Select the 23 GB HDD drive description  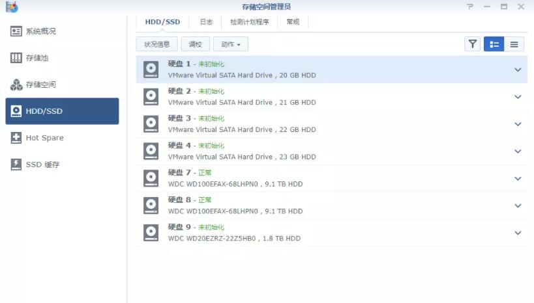point(242,157)
